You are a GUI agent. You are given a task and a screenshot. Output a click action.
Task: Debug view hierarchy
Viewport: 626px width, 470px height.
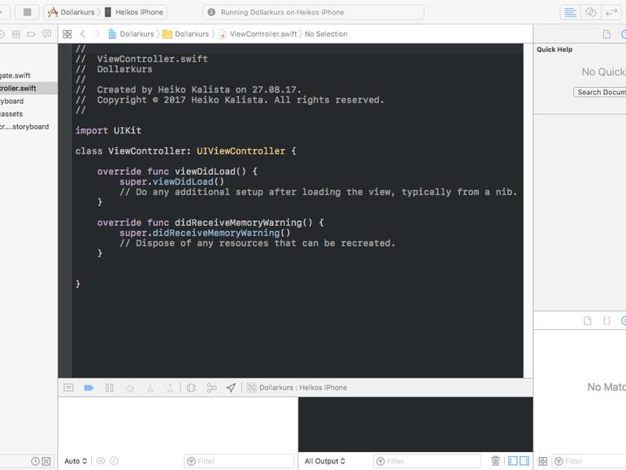[191, 387]
